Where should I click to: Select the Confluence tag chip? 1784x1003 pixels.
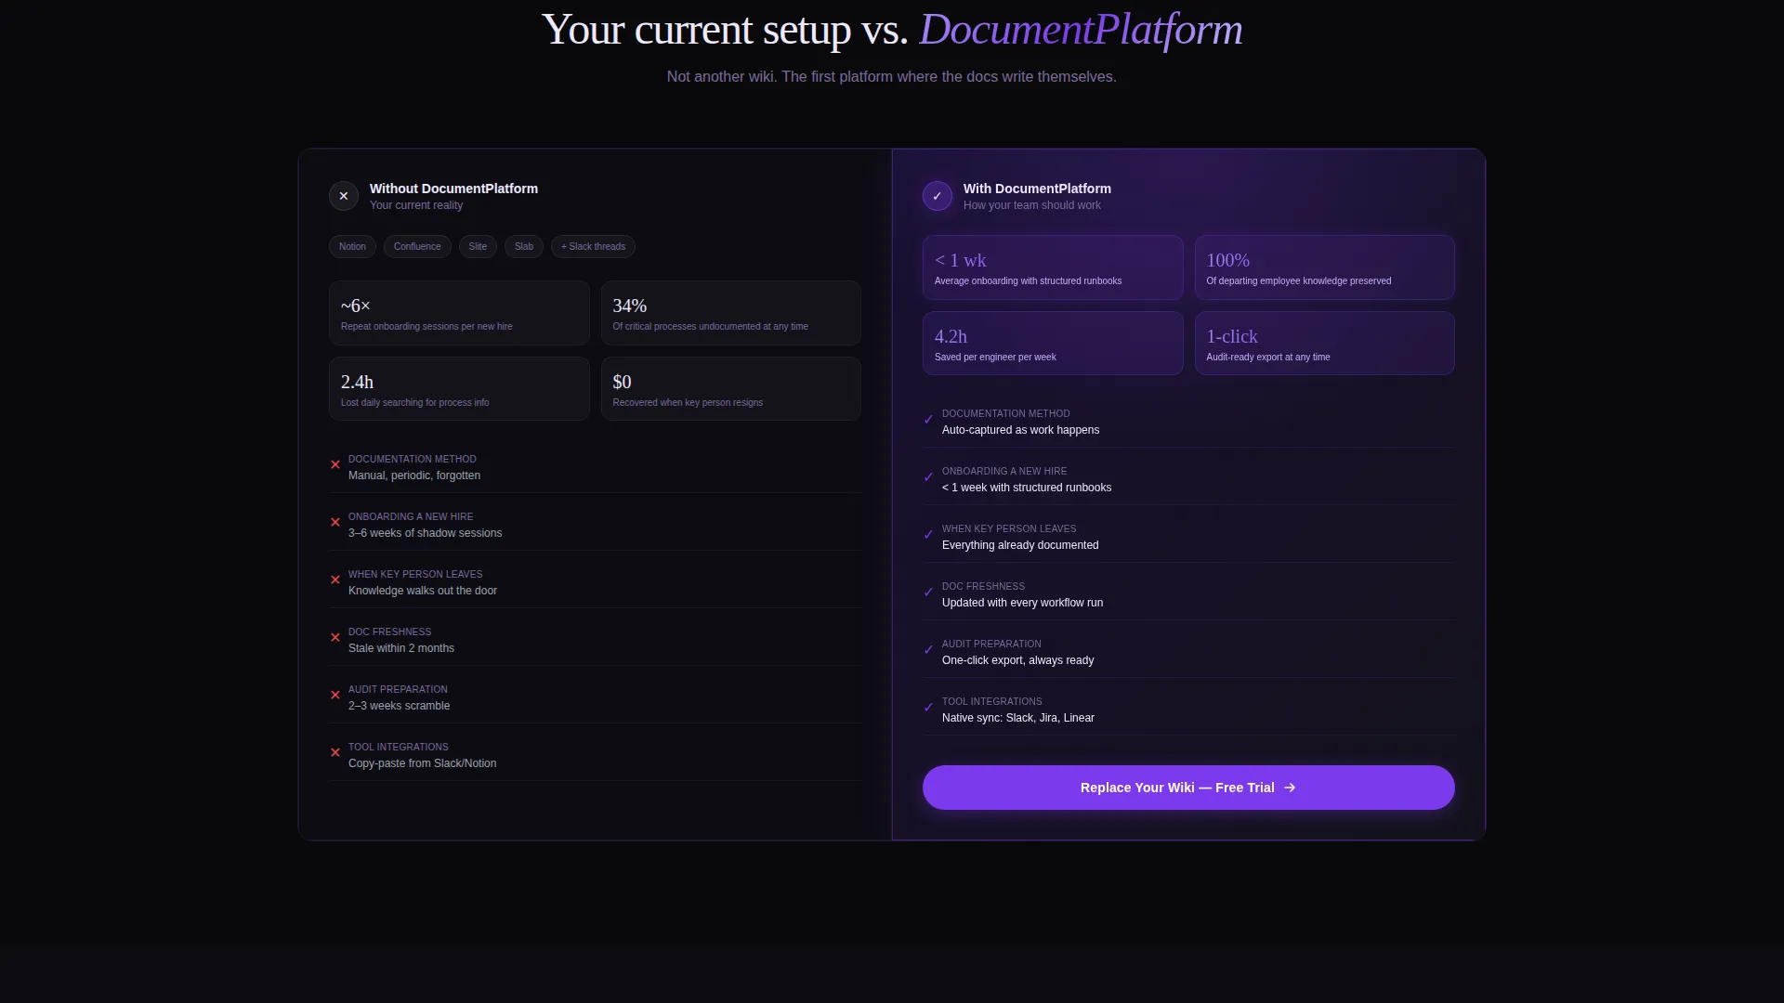coord(417,247)
